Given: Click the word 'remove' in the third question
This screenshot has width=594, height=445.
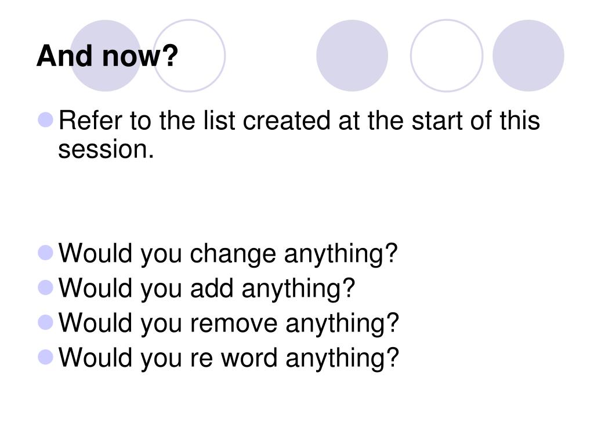Looking at the screenshot, I should click(234, 324).
